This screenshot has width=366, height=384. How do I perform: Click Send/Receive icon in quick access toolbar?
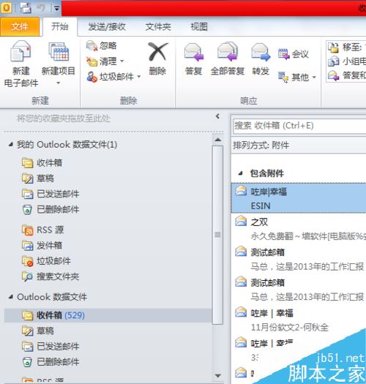click(x=26, y=8)
